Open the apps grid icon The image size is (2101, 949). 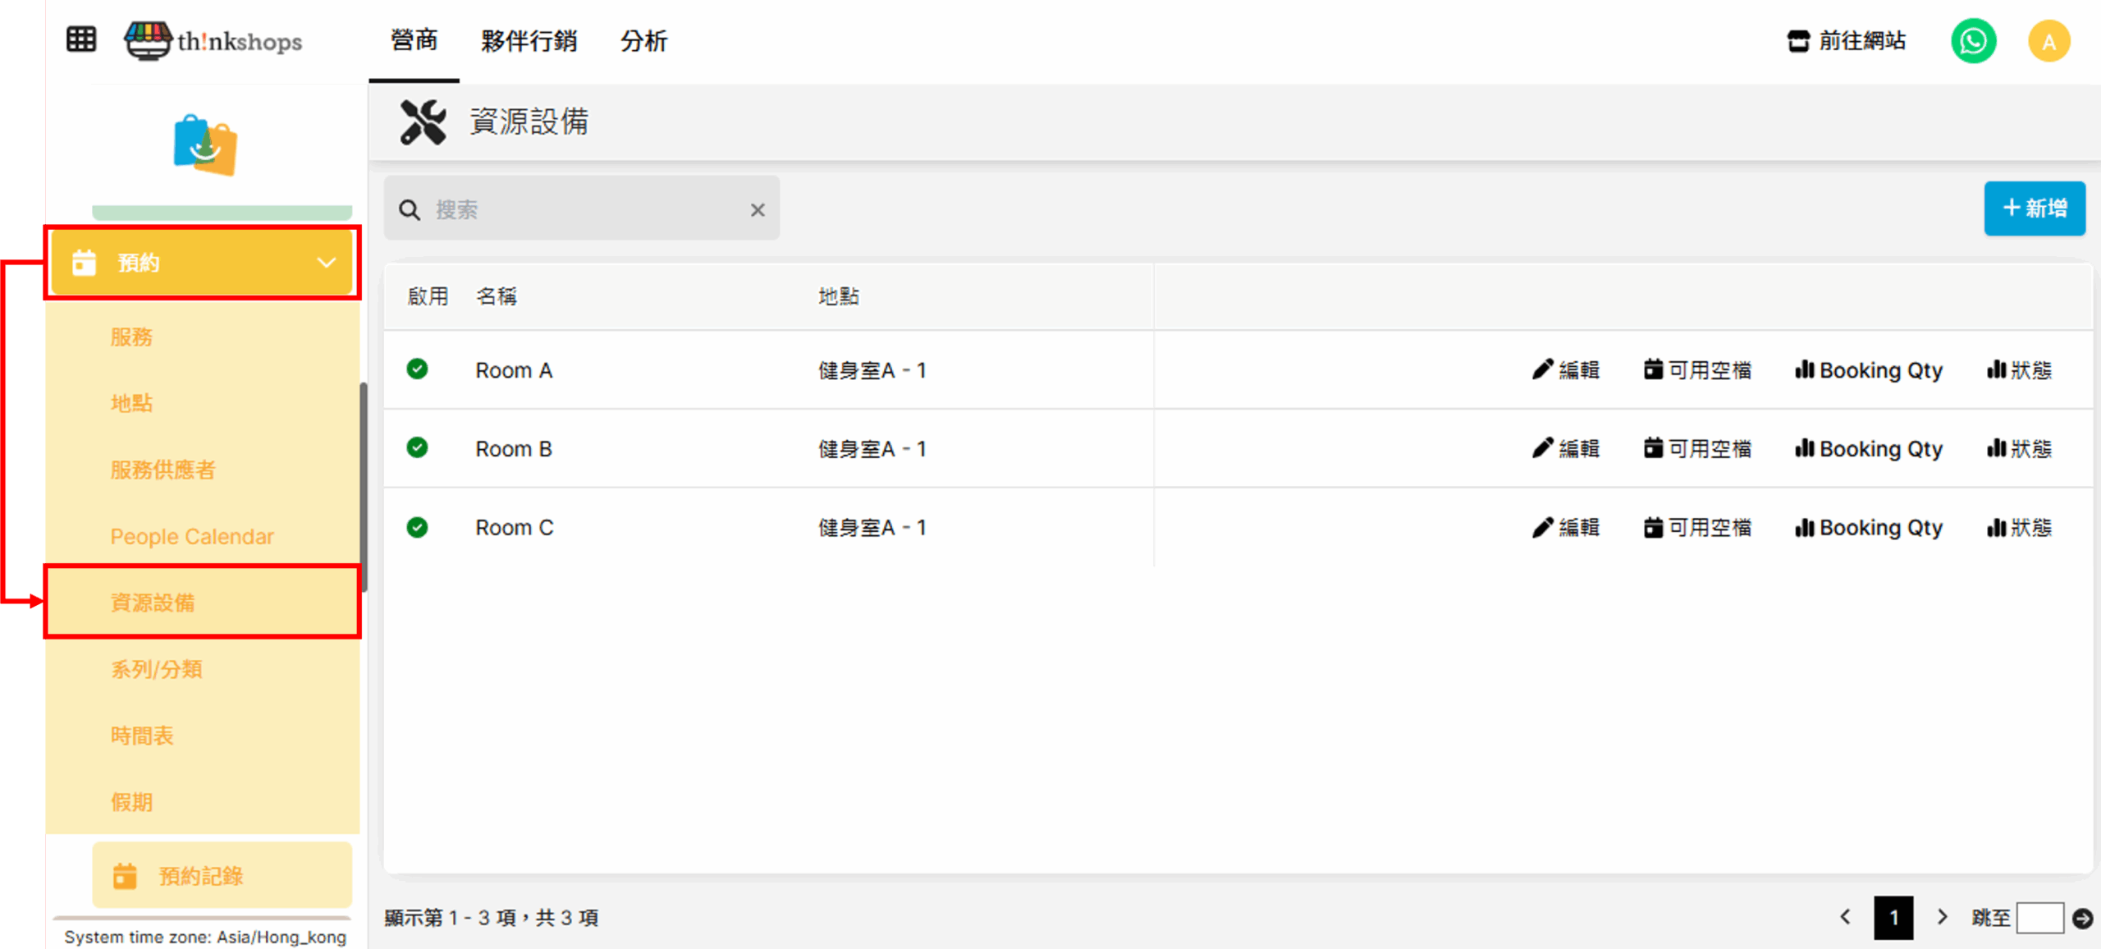[x=81, y=39]
